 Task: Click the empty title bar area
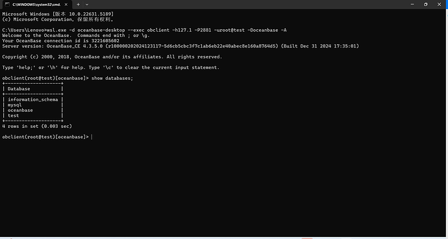point(245,5)
